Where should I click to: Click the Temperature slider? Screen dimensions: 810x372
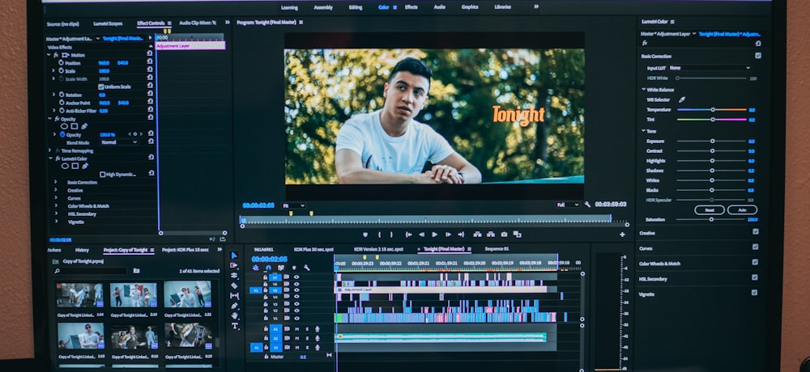[x=712, y=109]
